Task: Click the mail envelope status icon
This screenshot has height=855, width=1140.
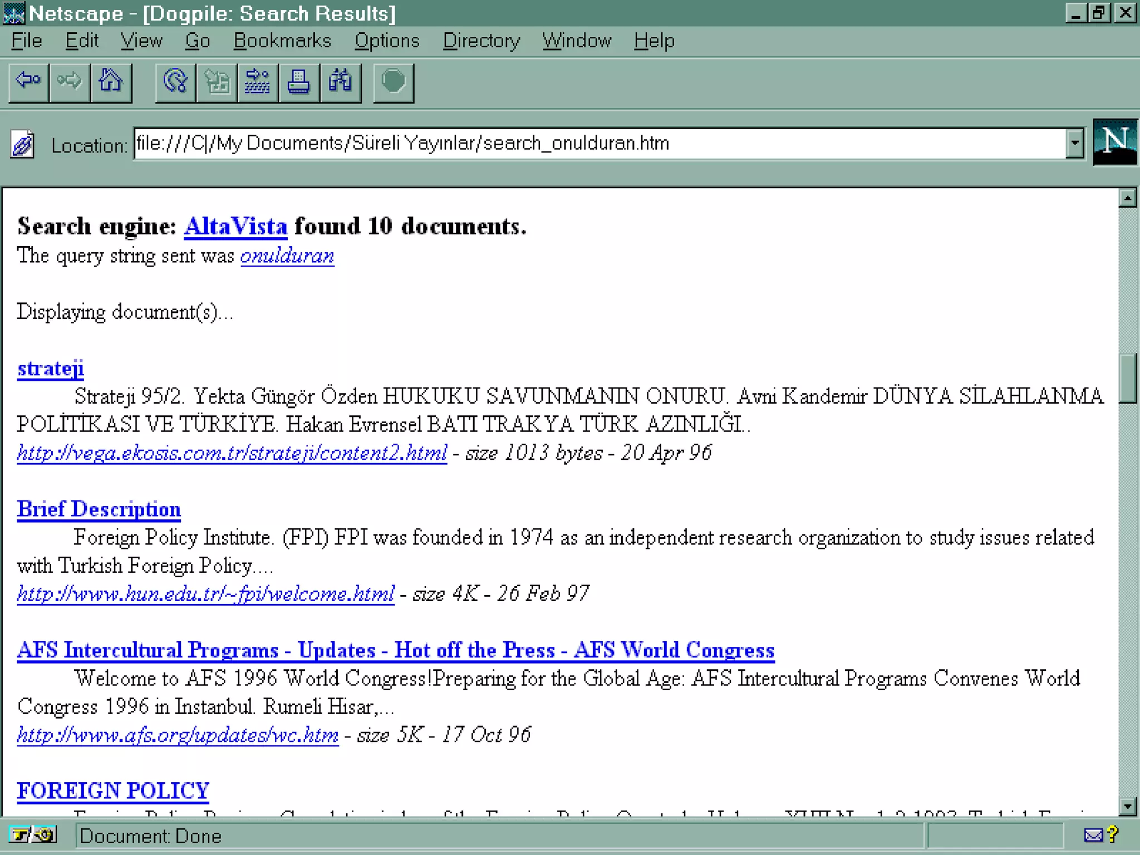Action: 1094,835
